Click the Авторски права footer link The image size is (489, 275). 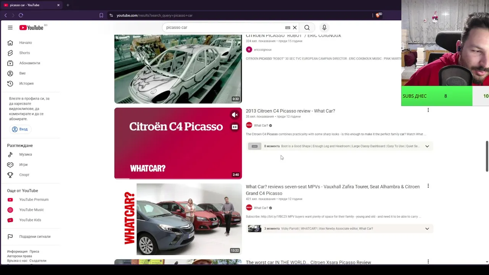pos(19,256)
